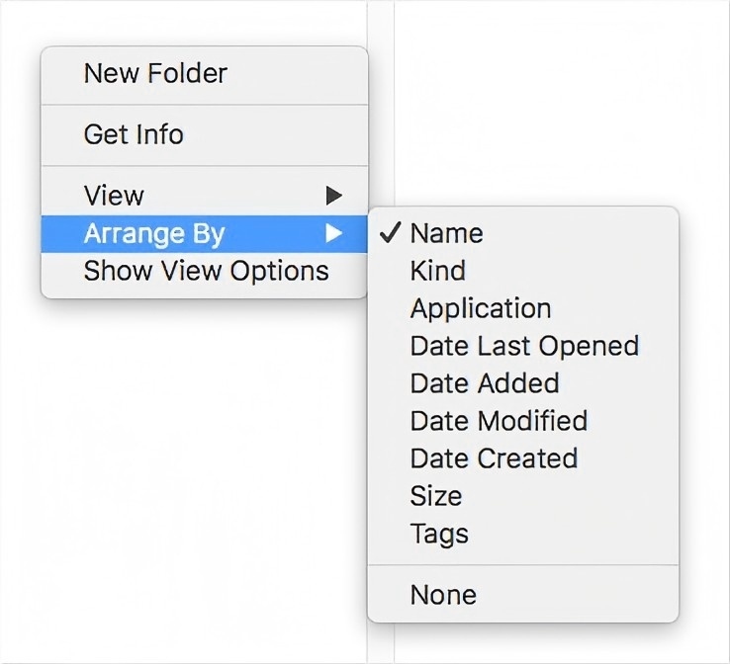
Task: Click blank area below Show View Options menu
Action: (x=198, y=445)
